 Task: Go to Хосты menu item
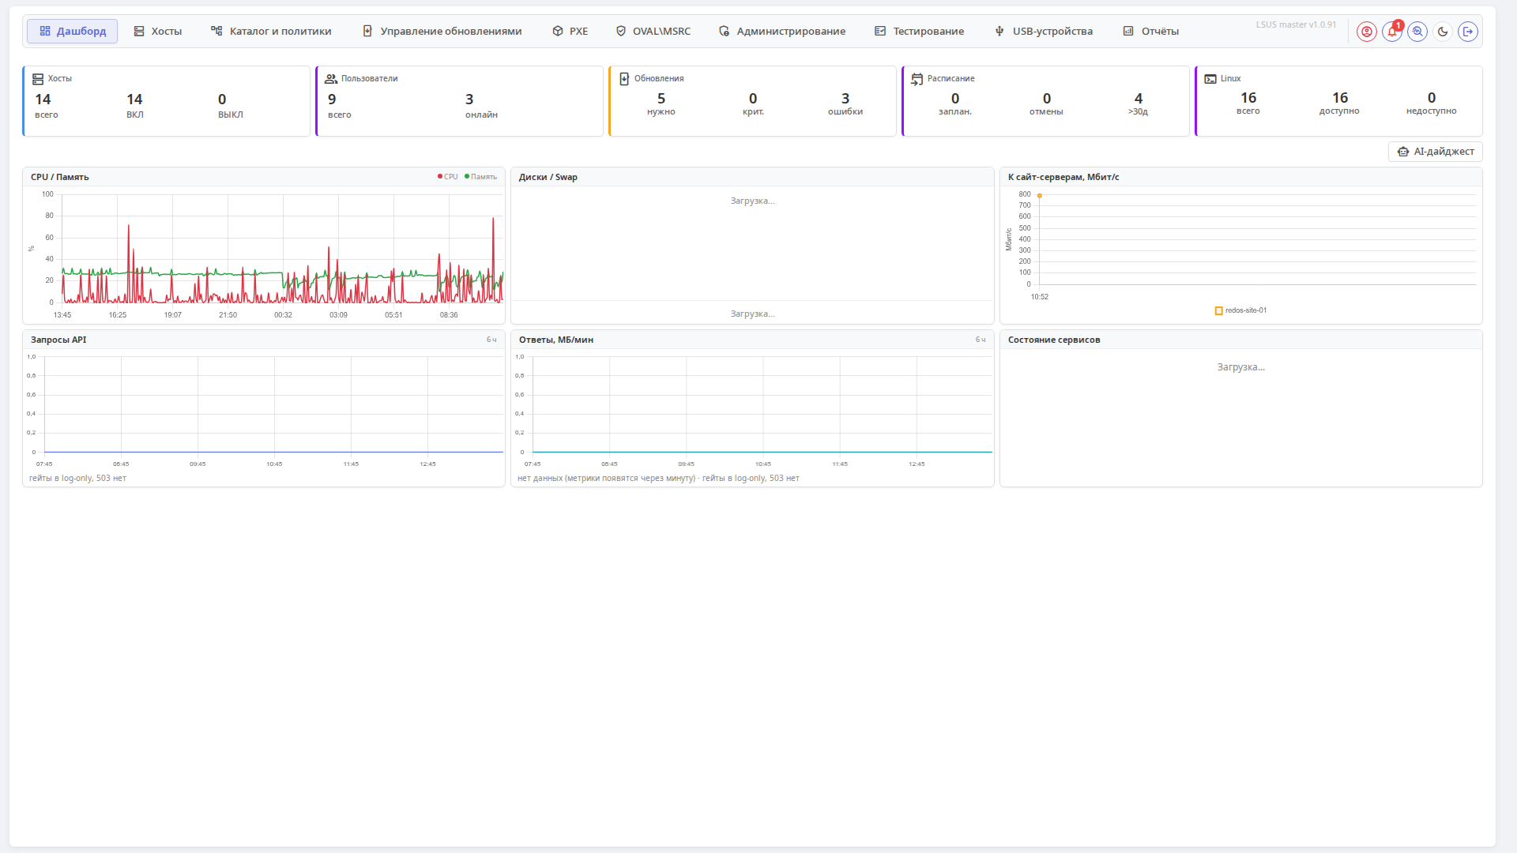tap(158, 32)
